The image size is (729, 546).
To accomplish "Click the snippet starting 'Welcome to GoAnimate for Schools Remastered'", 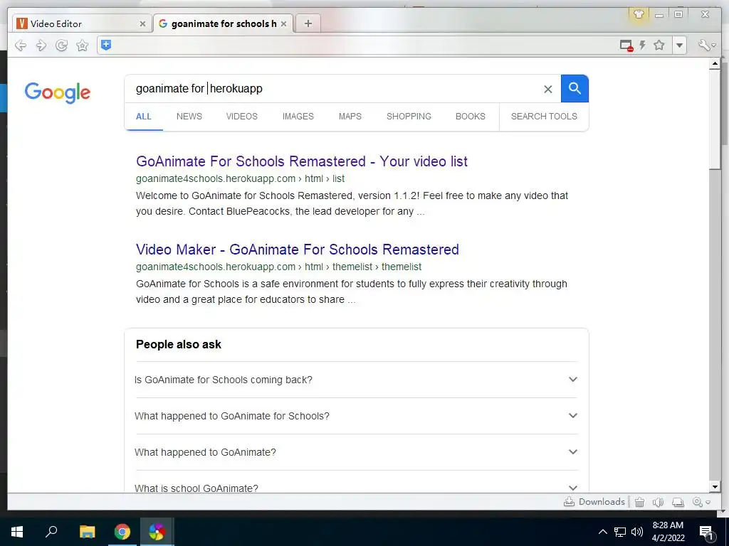I will coord(352,203).
